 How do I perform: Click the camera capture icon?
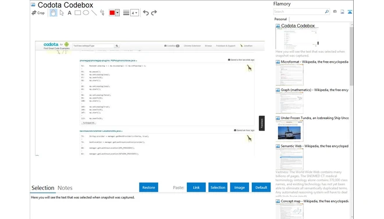[335, 12]
